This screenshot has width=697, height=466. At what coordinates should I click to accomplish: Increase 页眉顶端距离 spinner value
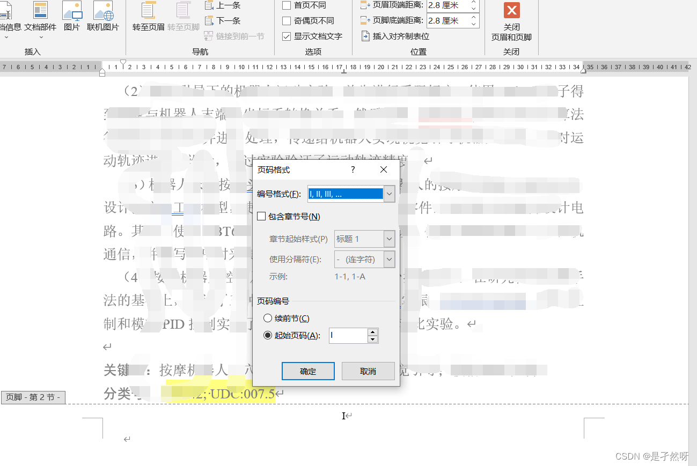click(473, 3)
